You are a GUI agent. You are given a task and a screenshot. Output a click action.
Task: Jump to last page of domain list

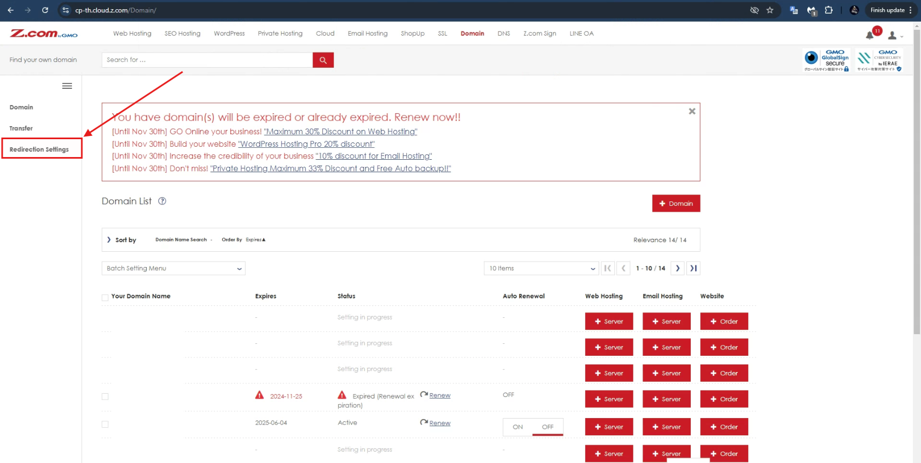coord(693,268)
